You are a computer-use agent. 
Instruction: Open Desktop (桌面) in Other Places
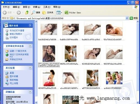(x=12, y=73)
